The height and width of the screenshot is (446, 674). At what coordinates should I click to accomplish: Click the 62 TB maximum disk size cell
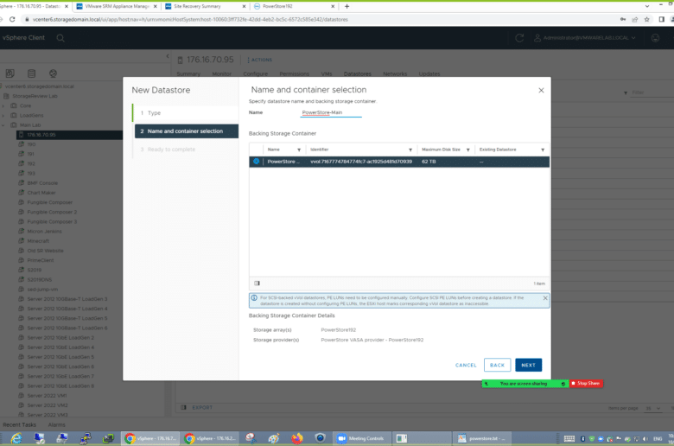[x=429, y=162]
